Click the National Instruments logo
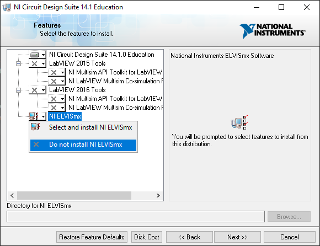 (x=273, y=30)
